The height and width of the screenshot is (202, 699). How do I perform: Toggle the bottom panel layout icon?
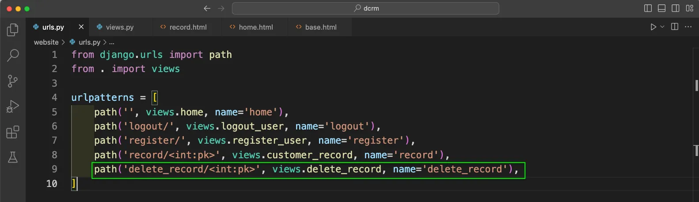662,8
